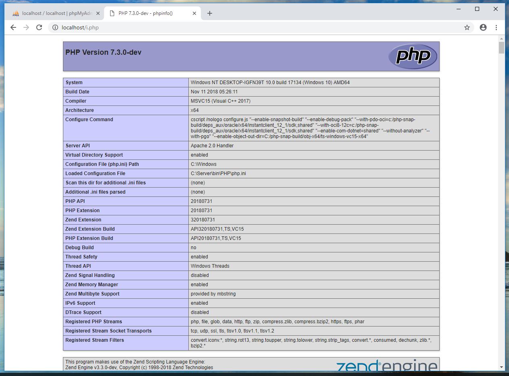Close the phpinfo() tab
509x376 pixels.
(194, 13)
